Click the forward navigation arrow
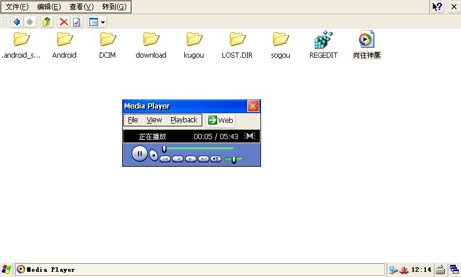Screen dimensions: 461x277 tap(30, 22)
